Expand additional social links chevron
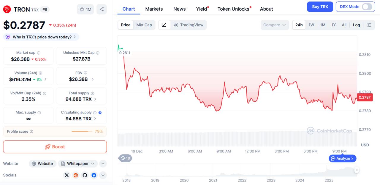This screenshot has width=380, height=185. point(103,175)
